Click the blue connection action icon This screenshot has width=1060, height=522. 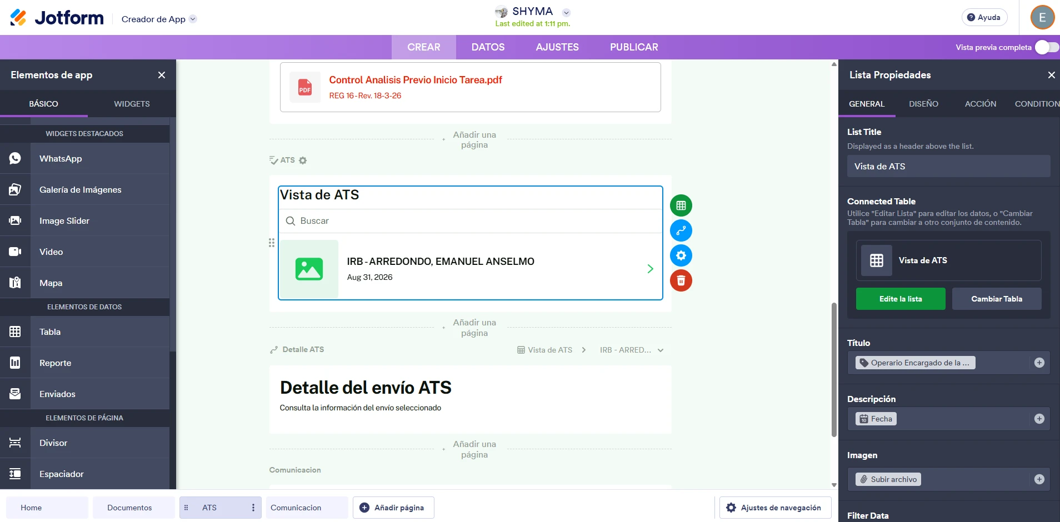pos(681,230)
